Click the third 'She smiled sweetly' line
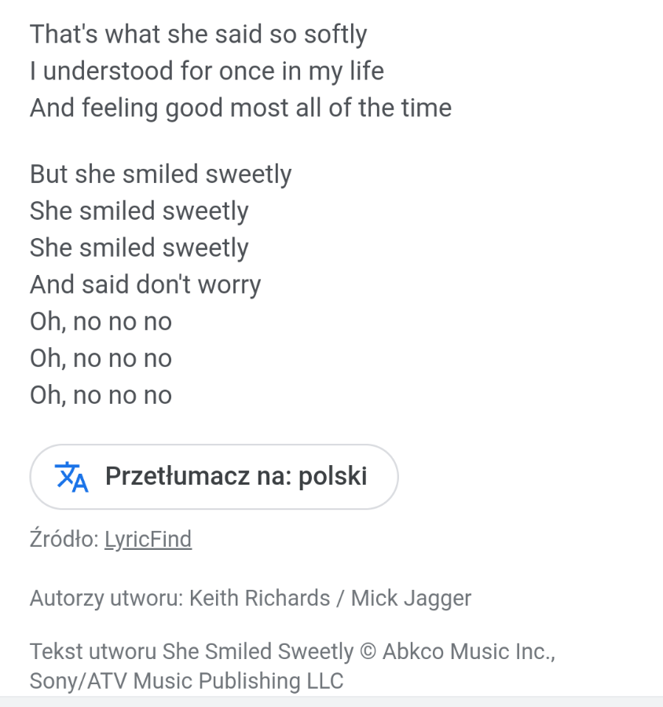663x707 pixels. tap(139, 248)
